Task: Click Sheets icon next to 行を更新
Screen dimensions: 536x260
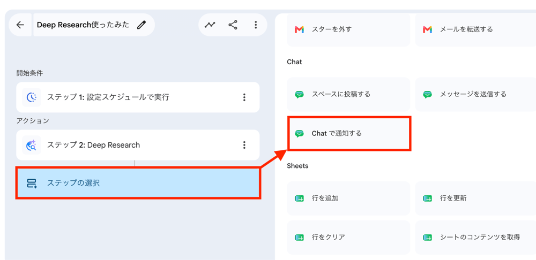Action: [x=427, y=198]
